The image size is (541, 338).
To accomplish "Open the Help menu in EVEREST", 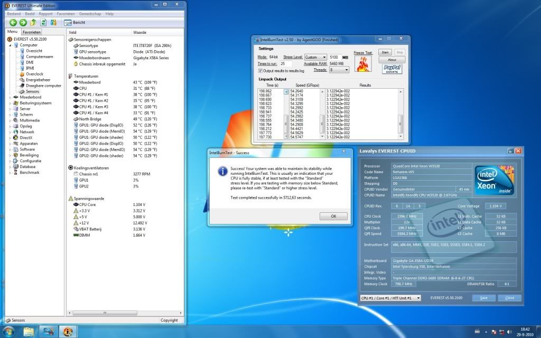I will point(109,14).
